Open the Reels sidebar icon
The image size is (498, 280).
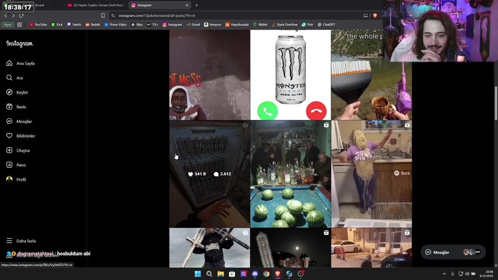pos(9,107)
